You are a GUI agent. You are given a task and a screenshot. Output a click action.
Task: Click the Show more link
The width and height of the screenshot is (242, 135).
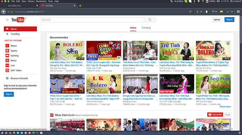pos(225,107)
